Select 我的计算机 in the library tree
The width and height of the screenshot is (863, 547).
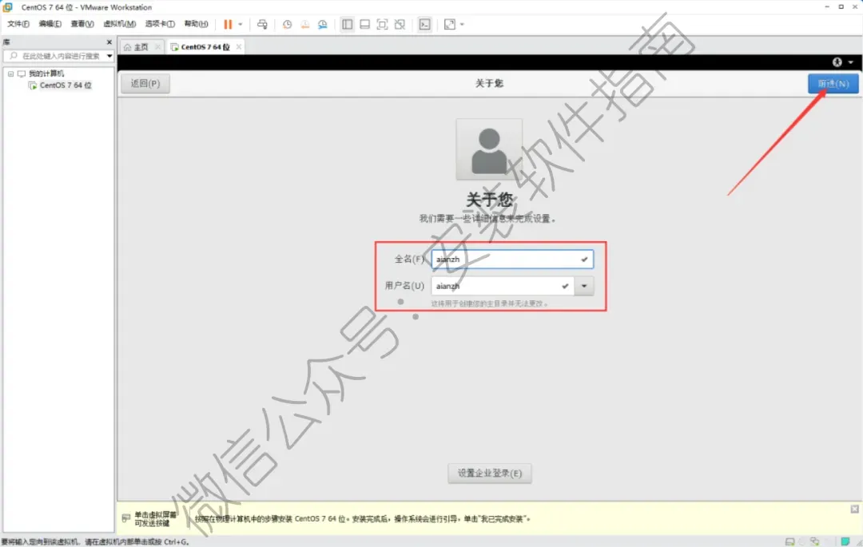click(46, 73)
